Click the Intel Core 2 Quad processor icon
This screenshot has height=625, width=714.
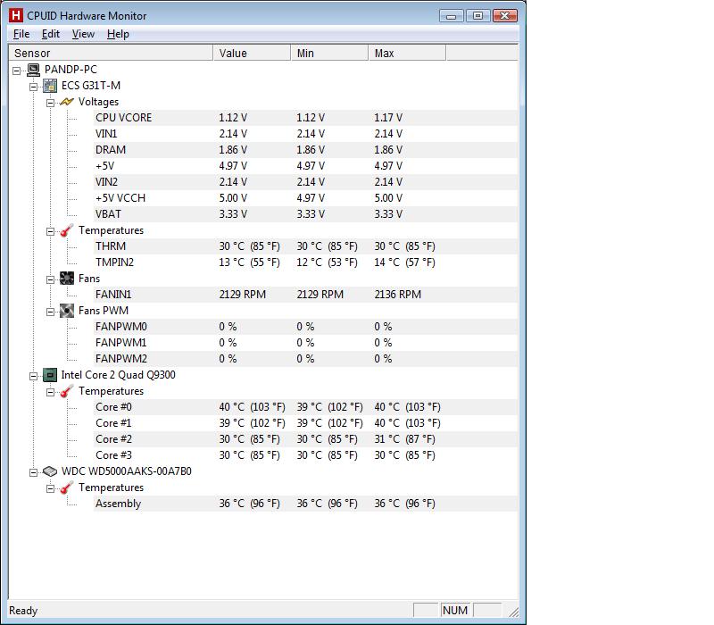[50, 375]
